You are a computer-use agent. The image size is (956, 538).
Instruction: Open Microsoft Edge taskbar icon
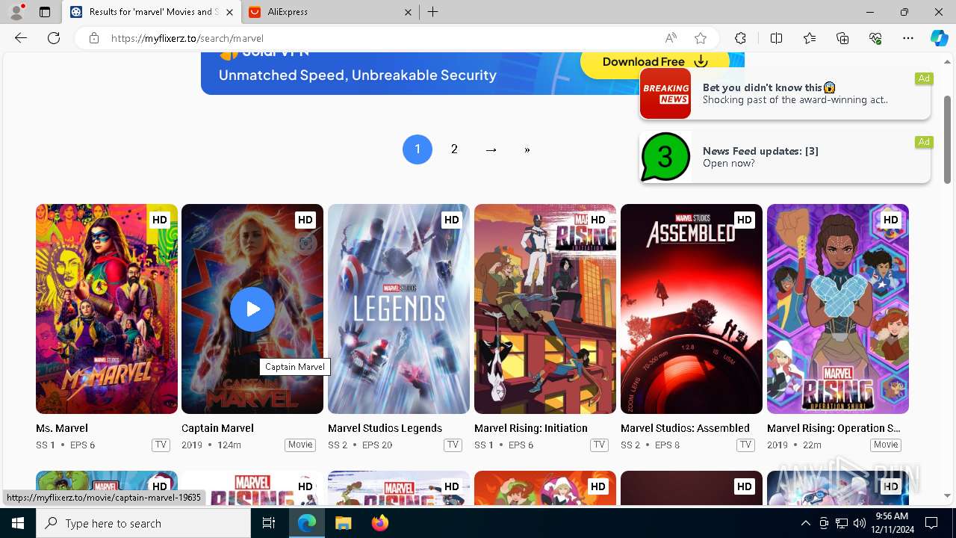pyautogui.click(x=307, y=523)
